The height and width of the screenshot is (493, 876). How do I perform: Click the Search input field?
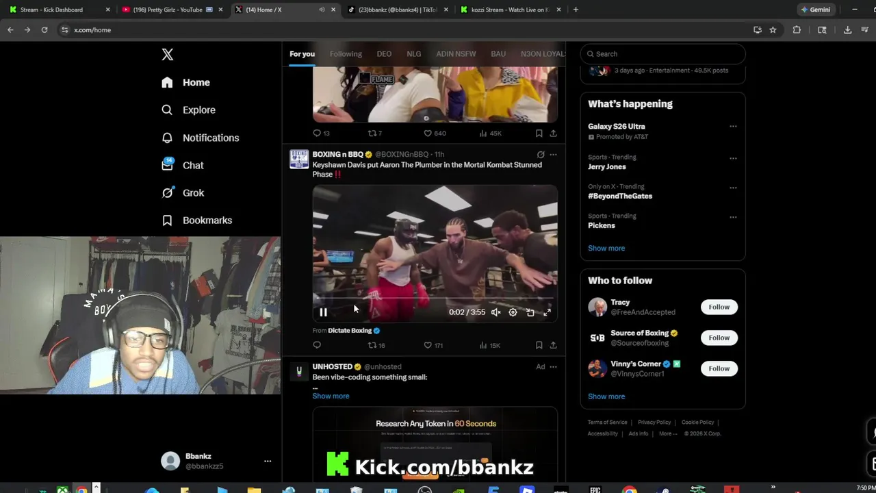662,54
